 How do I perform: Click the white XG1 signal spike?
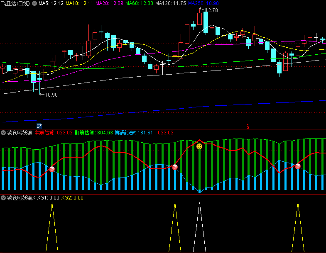(199, 227)
